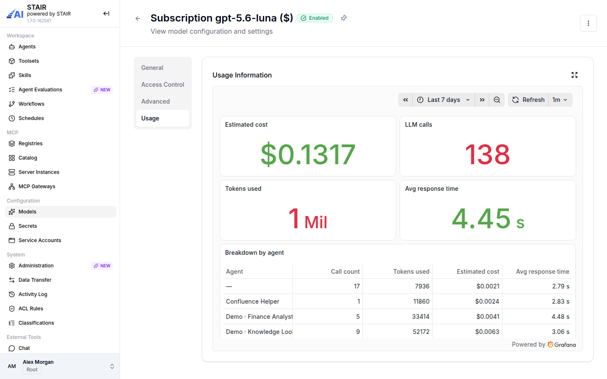Open MCP Registries
The image size is (607, 379).
(x=61, y=144)
